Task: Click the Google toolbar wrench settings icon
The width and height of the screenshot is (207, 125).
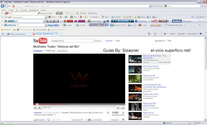Action: tap(193, 17)
